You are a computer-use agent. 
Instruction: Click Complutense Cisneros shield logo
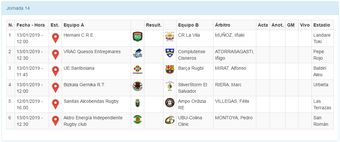click(x=170, y=53)
